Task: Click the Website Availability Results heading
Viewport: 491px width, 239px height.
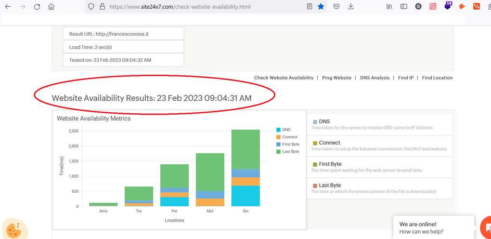Action: click(152, 98)
